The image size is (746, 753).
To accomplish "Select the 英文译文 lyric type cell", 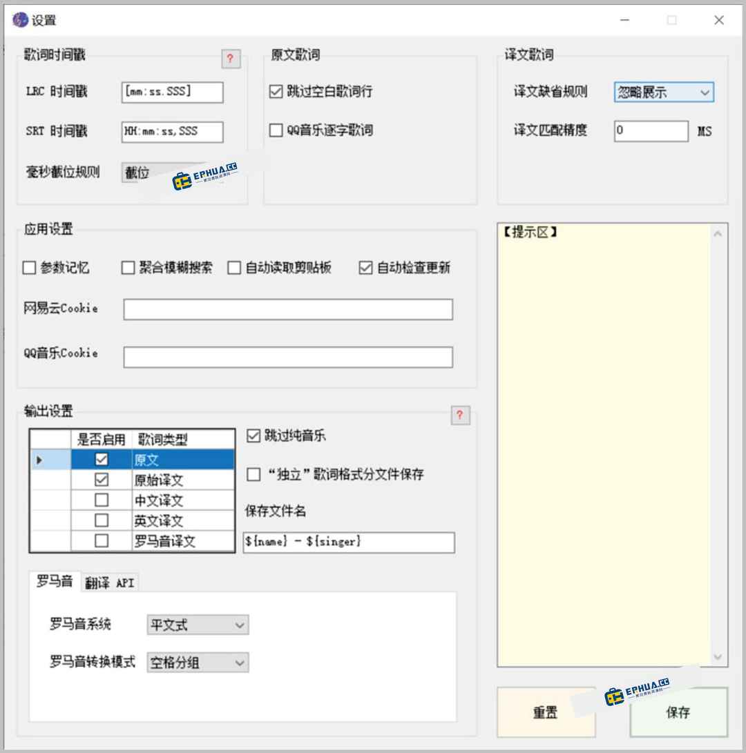I will point(183,520).
